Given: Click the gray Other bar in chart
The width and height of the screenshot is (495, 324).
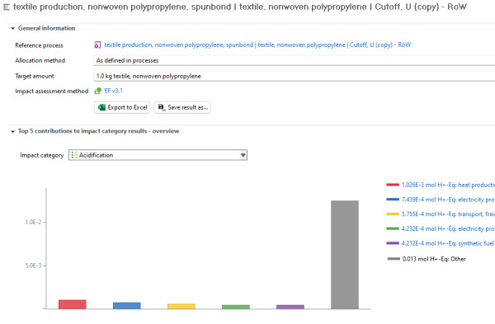Looking at the screenshot, I should (x=345, y=255).
